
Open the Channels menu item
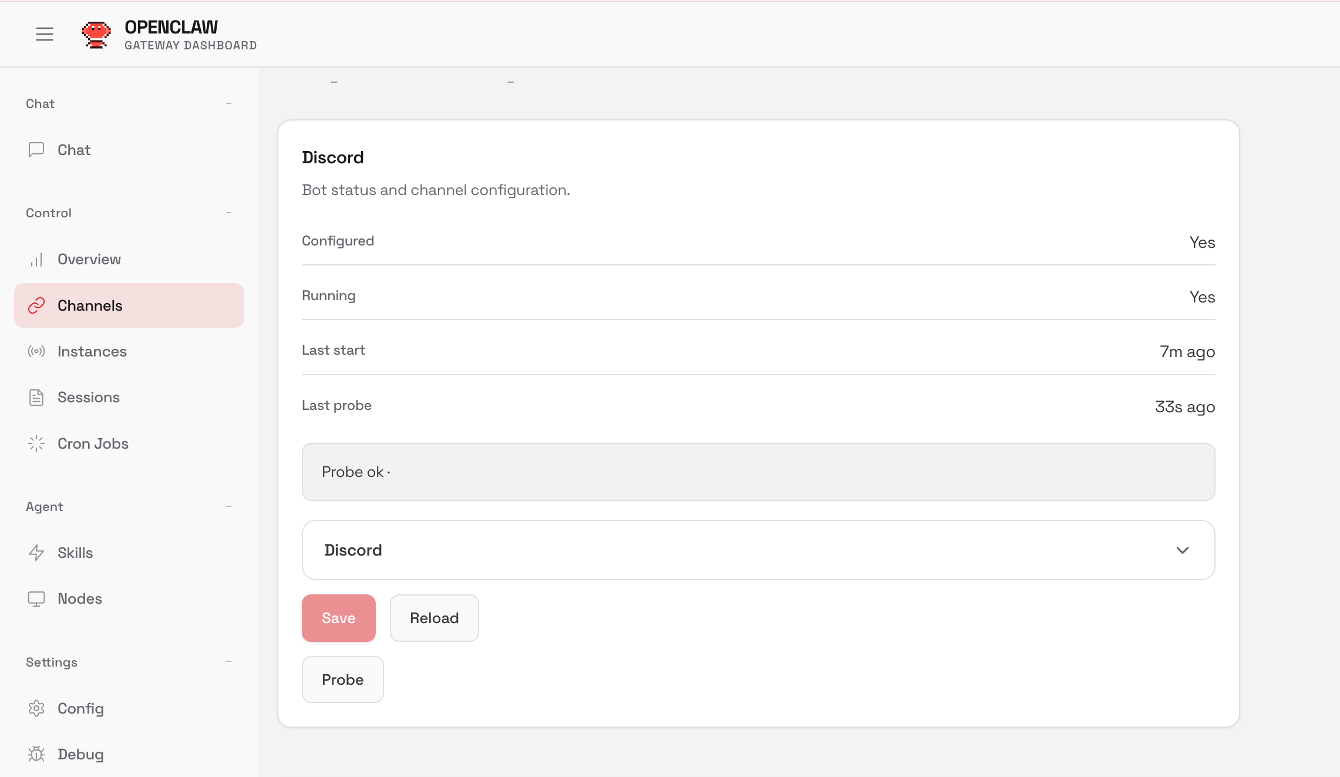click(x=90, y=306)
